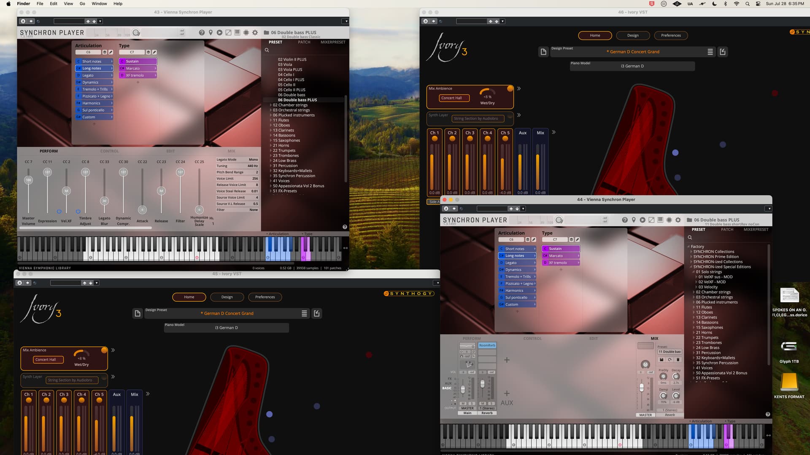
Task: Open the Window menu in menu bar
Action: pos(99,3)
